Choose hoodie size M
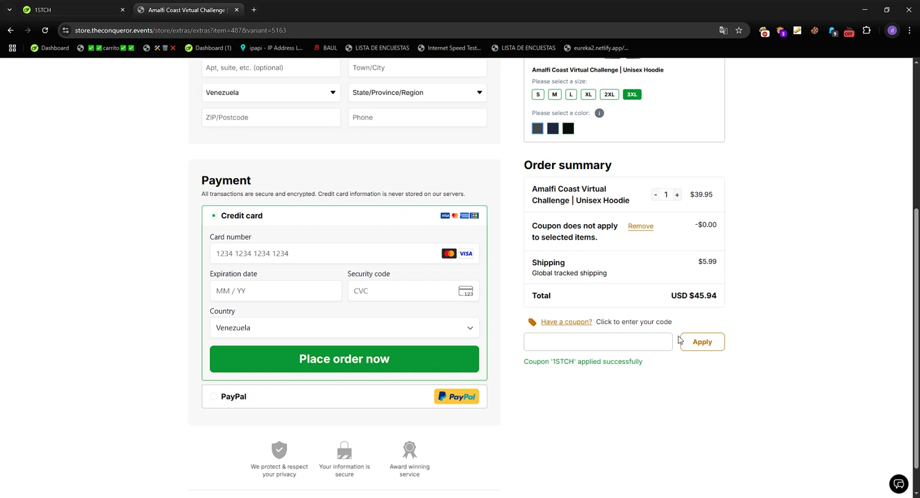The height and width of the screenshot is (498, 920). tap(554, 94)
